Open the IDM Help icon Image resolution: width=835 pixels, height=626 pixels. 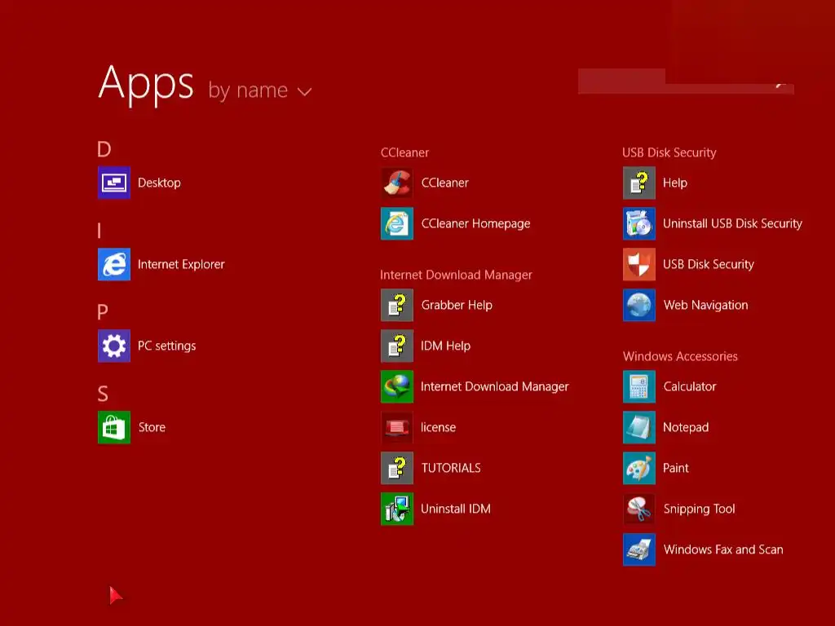point(397,346)
